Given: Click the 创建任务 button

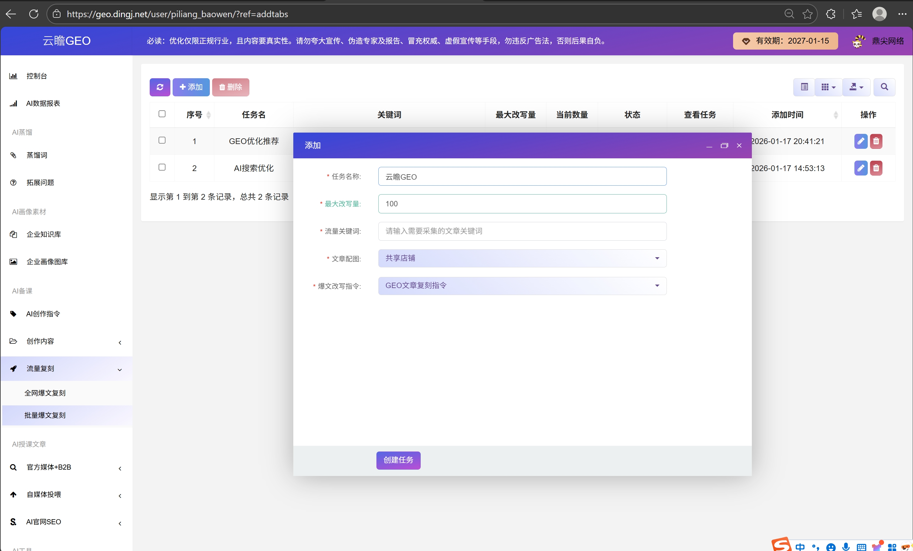Looking at the screenshot, I should click(x=398, y=460).
